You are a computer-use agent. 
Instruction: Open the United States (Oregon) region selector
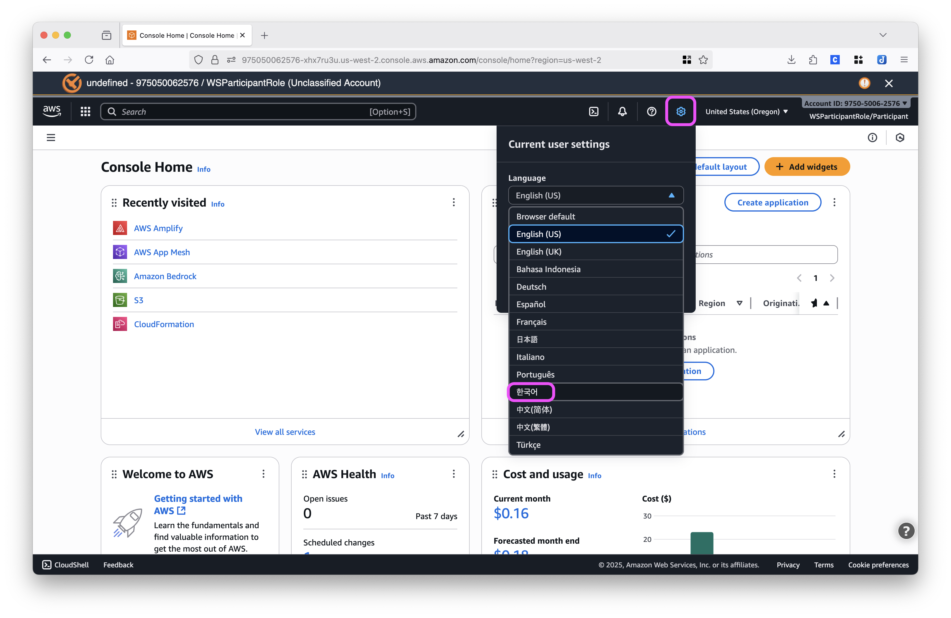point(746,111)
